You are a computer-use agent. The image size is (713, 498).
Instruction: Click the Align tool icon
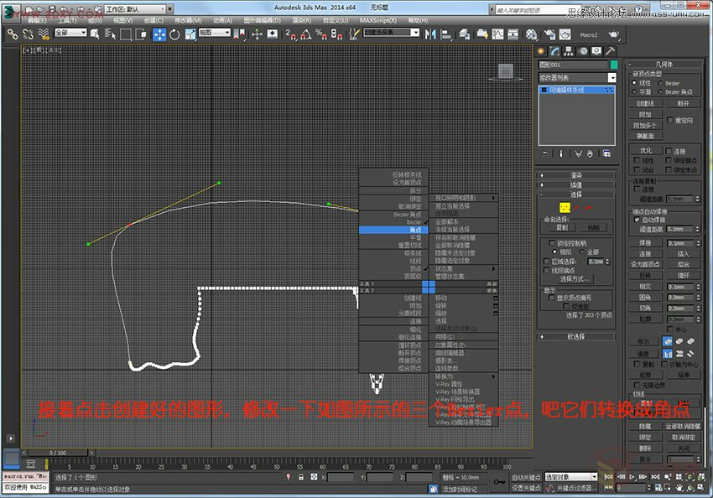tap(446, 34)
